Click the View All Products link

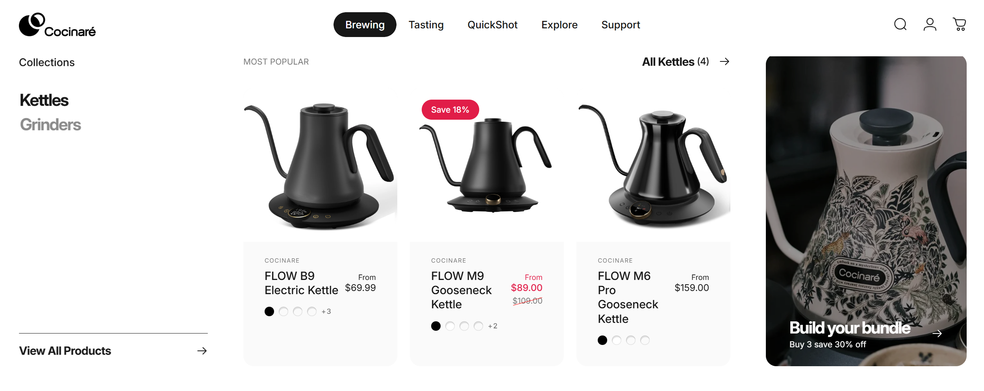pos(65,351)
